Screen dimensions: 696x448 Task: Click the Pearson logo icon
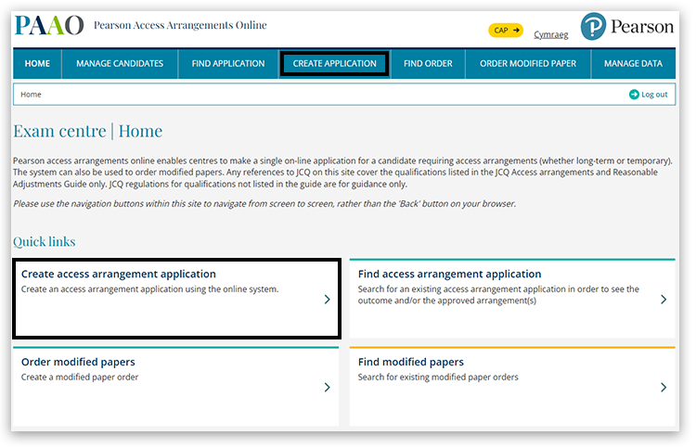click(x=593, y=27)
